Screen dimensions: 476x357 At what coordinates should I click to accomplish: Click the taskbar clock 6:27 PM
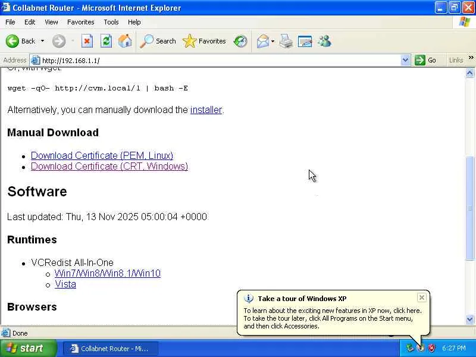point(454,348)
